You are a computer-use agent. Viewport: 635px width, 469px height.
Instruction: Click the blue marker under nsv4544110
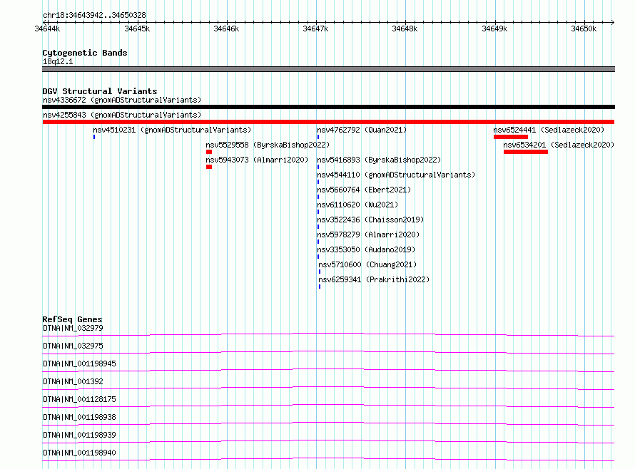(318, 182)
